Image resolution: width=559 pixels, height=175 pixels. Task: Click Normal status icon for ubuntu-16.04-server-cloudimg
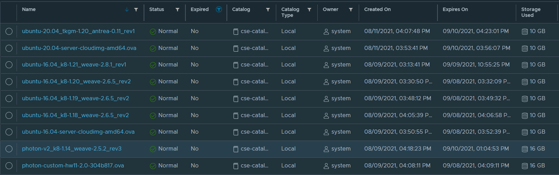point(153,132)
